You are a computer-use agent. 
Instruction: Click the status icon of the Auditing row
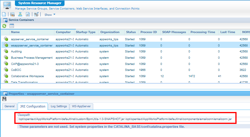click(x=6, y=52)
